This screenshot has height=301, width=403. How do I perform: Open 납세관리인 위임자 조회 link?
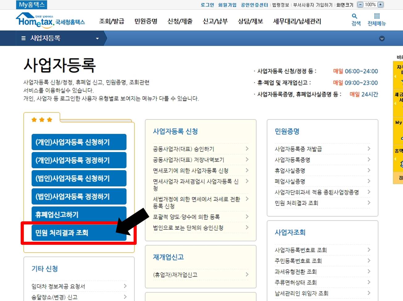point(301,293)
